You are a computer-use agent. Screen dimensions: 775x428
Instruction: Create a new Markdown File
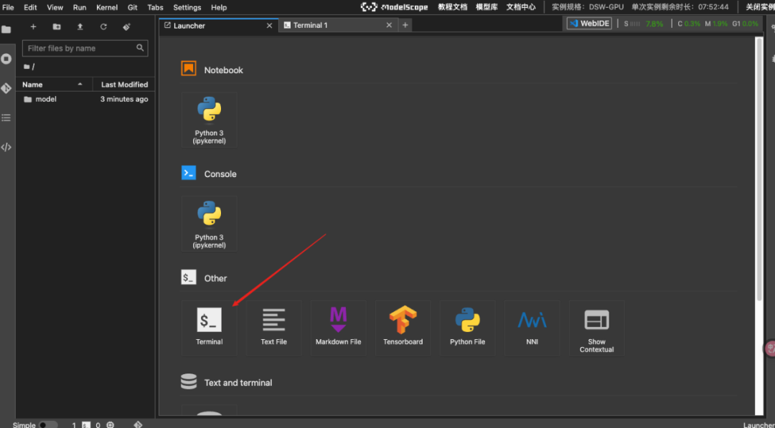coord(338,328)
